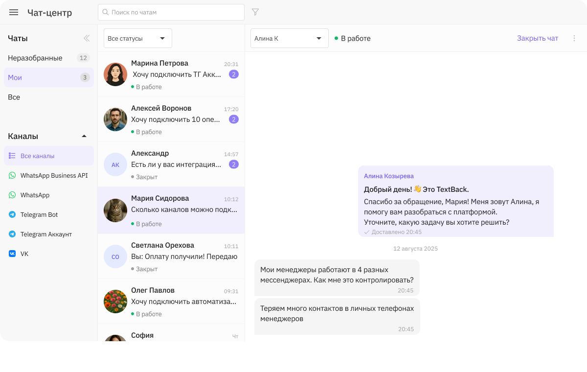This screenshot has width=587, height=372.
Task: Collapse the chats sidebar with double chevron
Action: 87,38
